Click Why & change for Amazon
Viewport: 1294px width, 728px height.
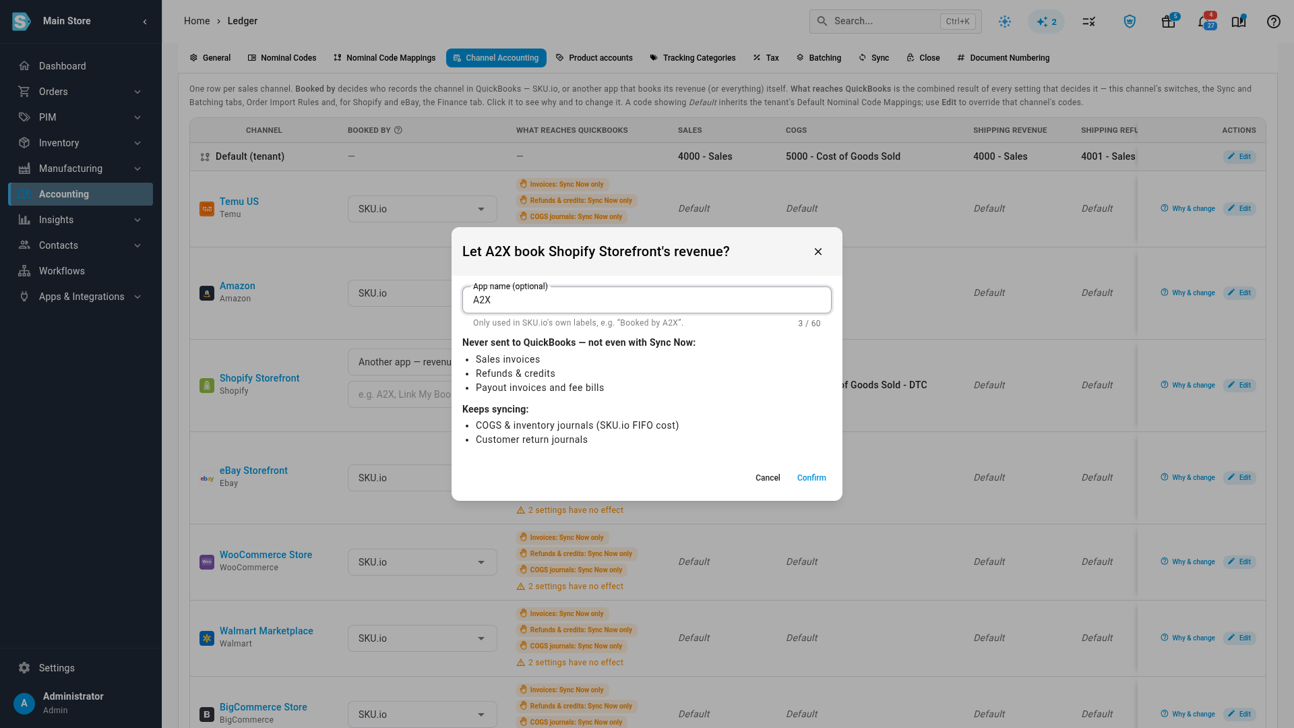pyautogui.click(x=1188, y=293)
